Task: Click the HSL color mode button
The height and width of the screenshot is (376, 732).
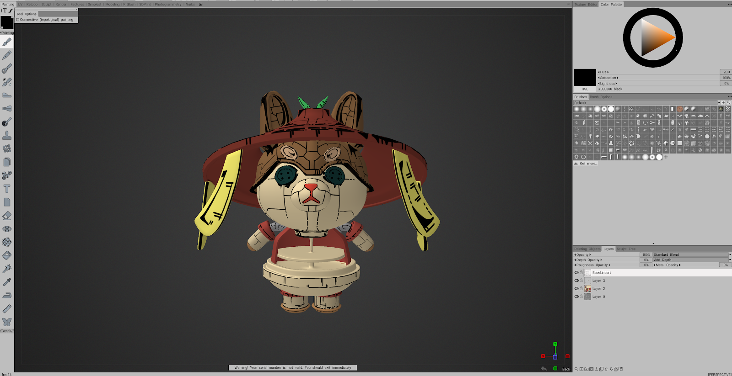Action: (585, 89)
